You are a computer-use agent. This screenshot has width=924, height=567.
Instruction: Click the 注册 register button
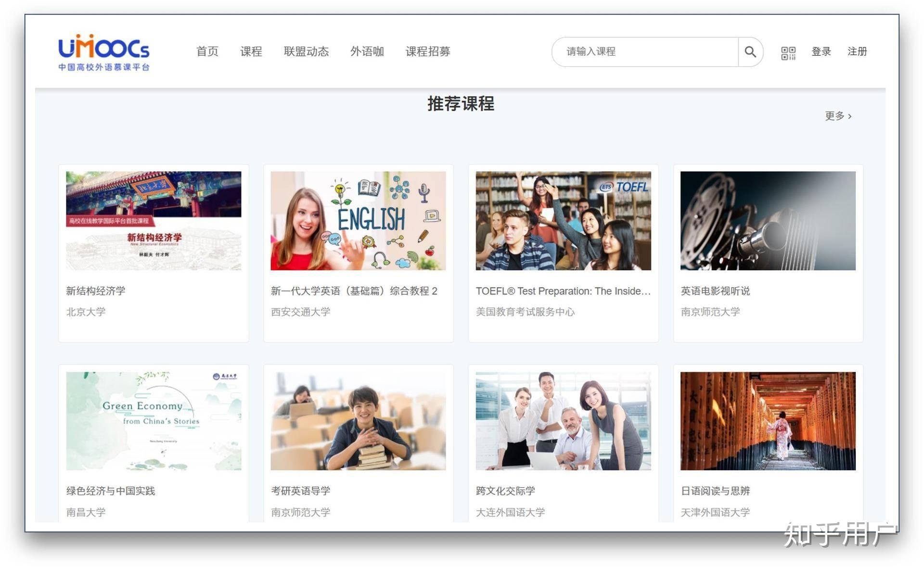point(857,51)
